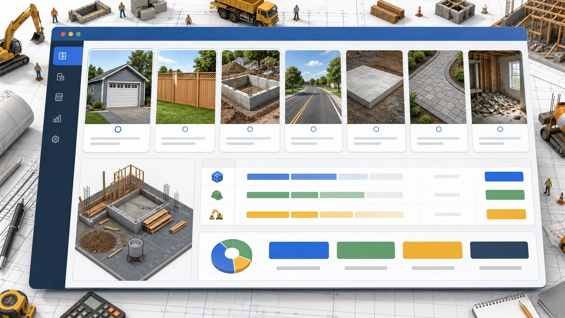
Task: Choose radio button under foundation card
Action: click(x=250, y=129)
